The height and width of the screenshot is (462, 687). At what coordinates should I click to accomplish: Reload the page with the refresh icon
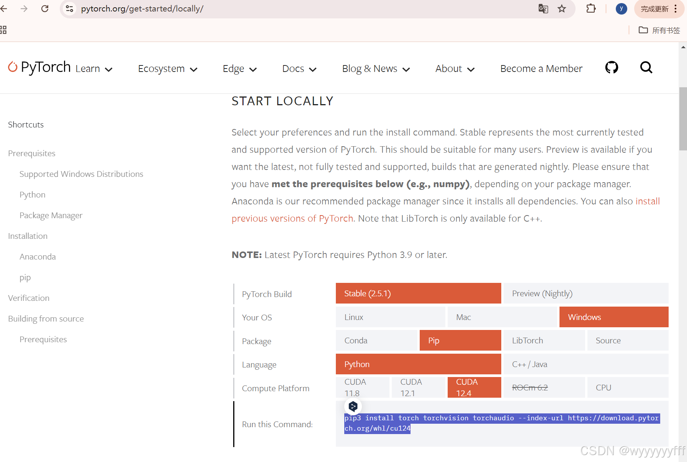(x=45, y=8)
